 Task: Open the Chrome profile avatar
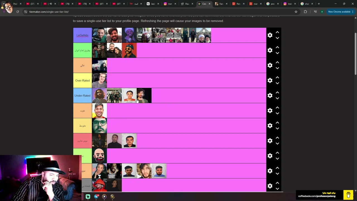(x=322, y=12)
